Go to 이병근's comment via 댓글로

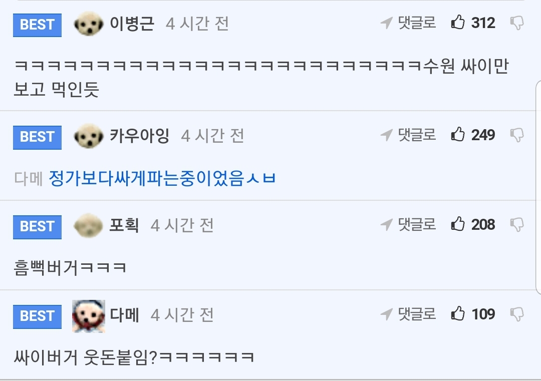tap(408, 23)
